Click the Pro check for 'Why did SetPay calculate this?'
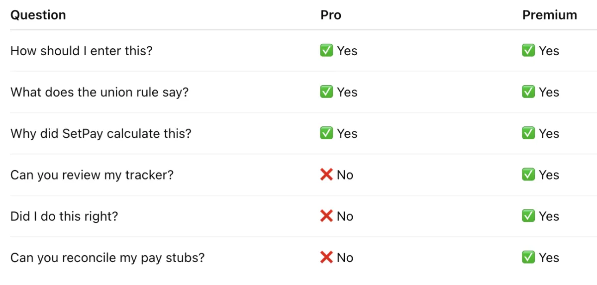This screenshot has width=597, height=285. [x=326, y=133]
